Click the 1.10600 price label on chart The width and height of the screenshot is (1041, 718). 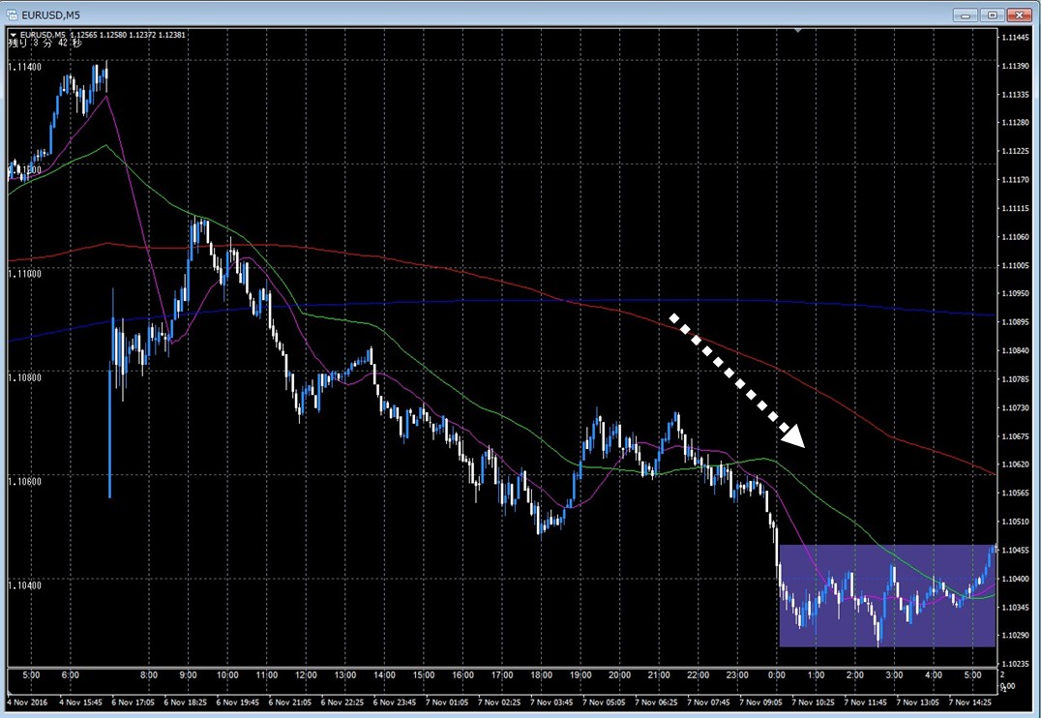pos(24,482)
